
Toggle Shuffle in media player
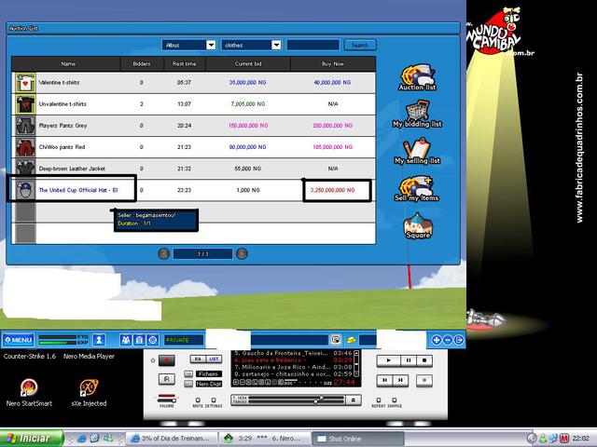[x=395, y=400]
